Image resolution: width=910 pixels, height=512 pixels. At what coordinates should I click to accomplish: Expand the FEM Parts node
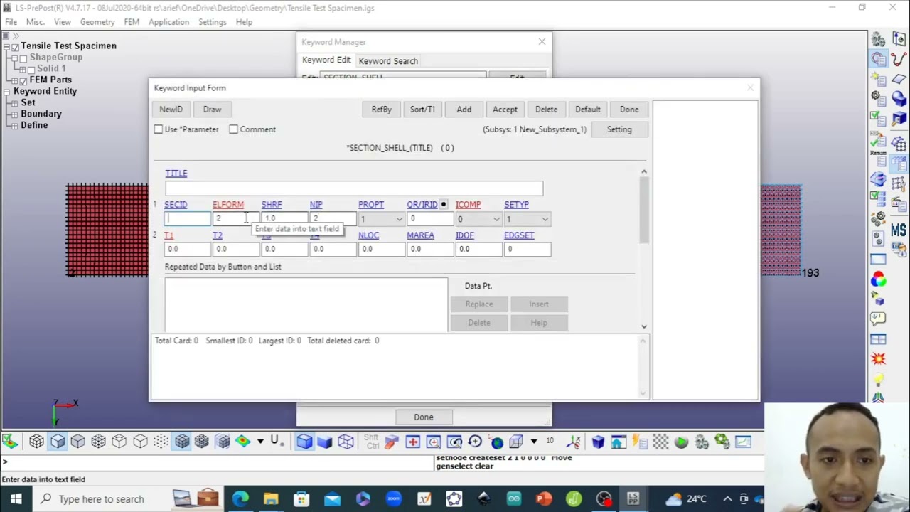tap(15, 80)
